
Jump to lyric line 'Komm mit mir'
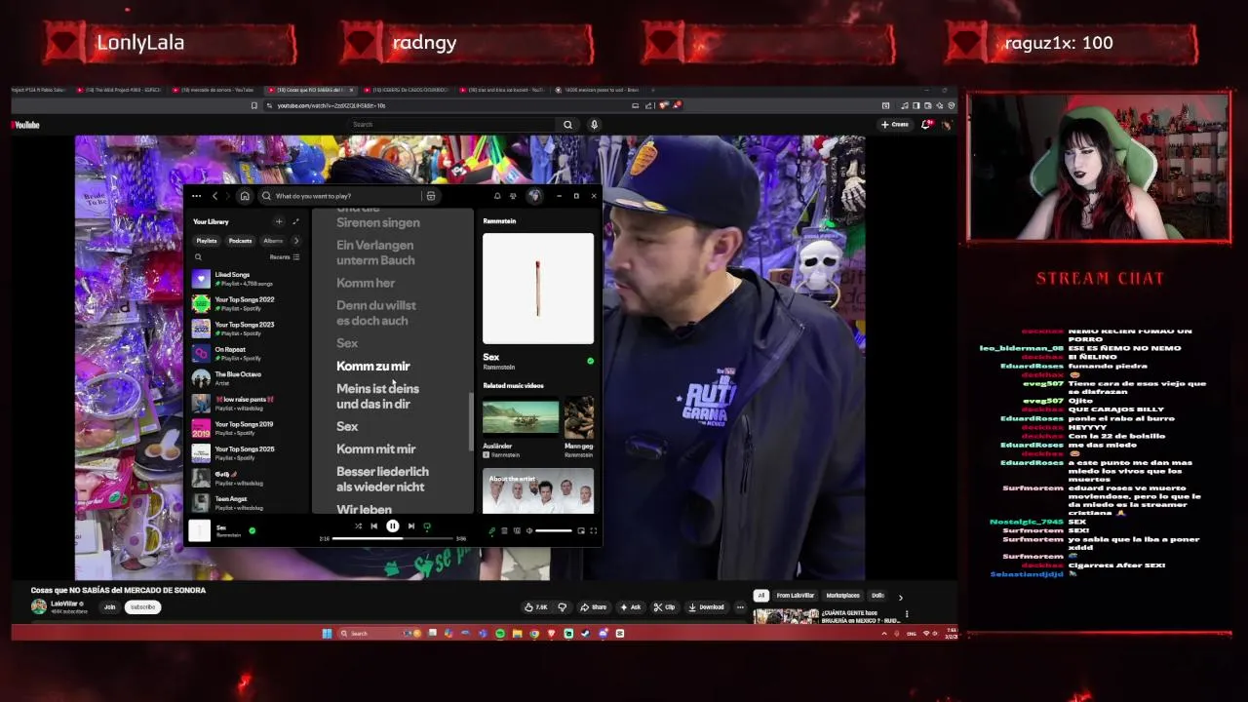[375, 448]
